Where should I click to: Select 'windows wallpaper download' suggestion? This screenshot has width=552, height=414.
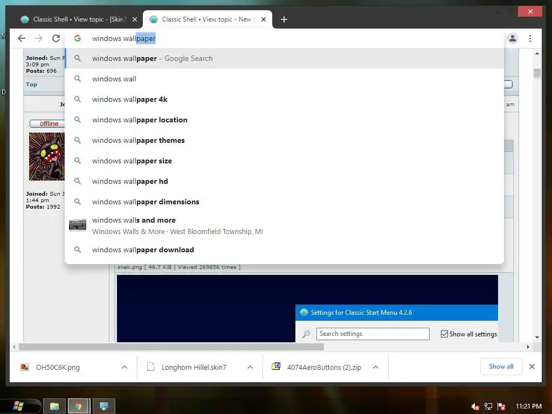tap(285, 250)
